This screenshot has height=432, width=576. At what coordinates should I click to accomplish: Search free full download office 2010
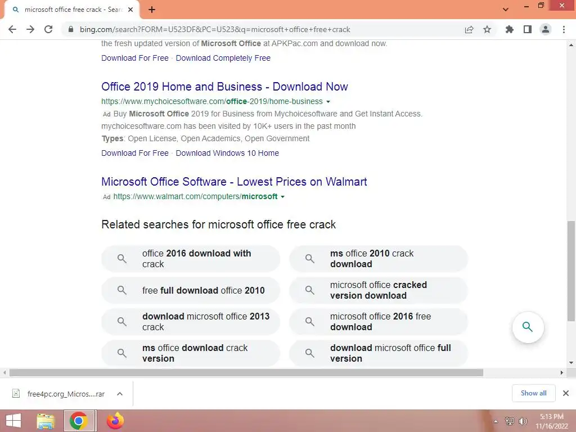point(191,290)
